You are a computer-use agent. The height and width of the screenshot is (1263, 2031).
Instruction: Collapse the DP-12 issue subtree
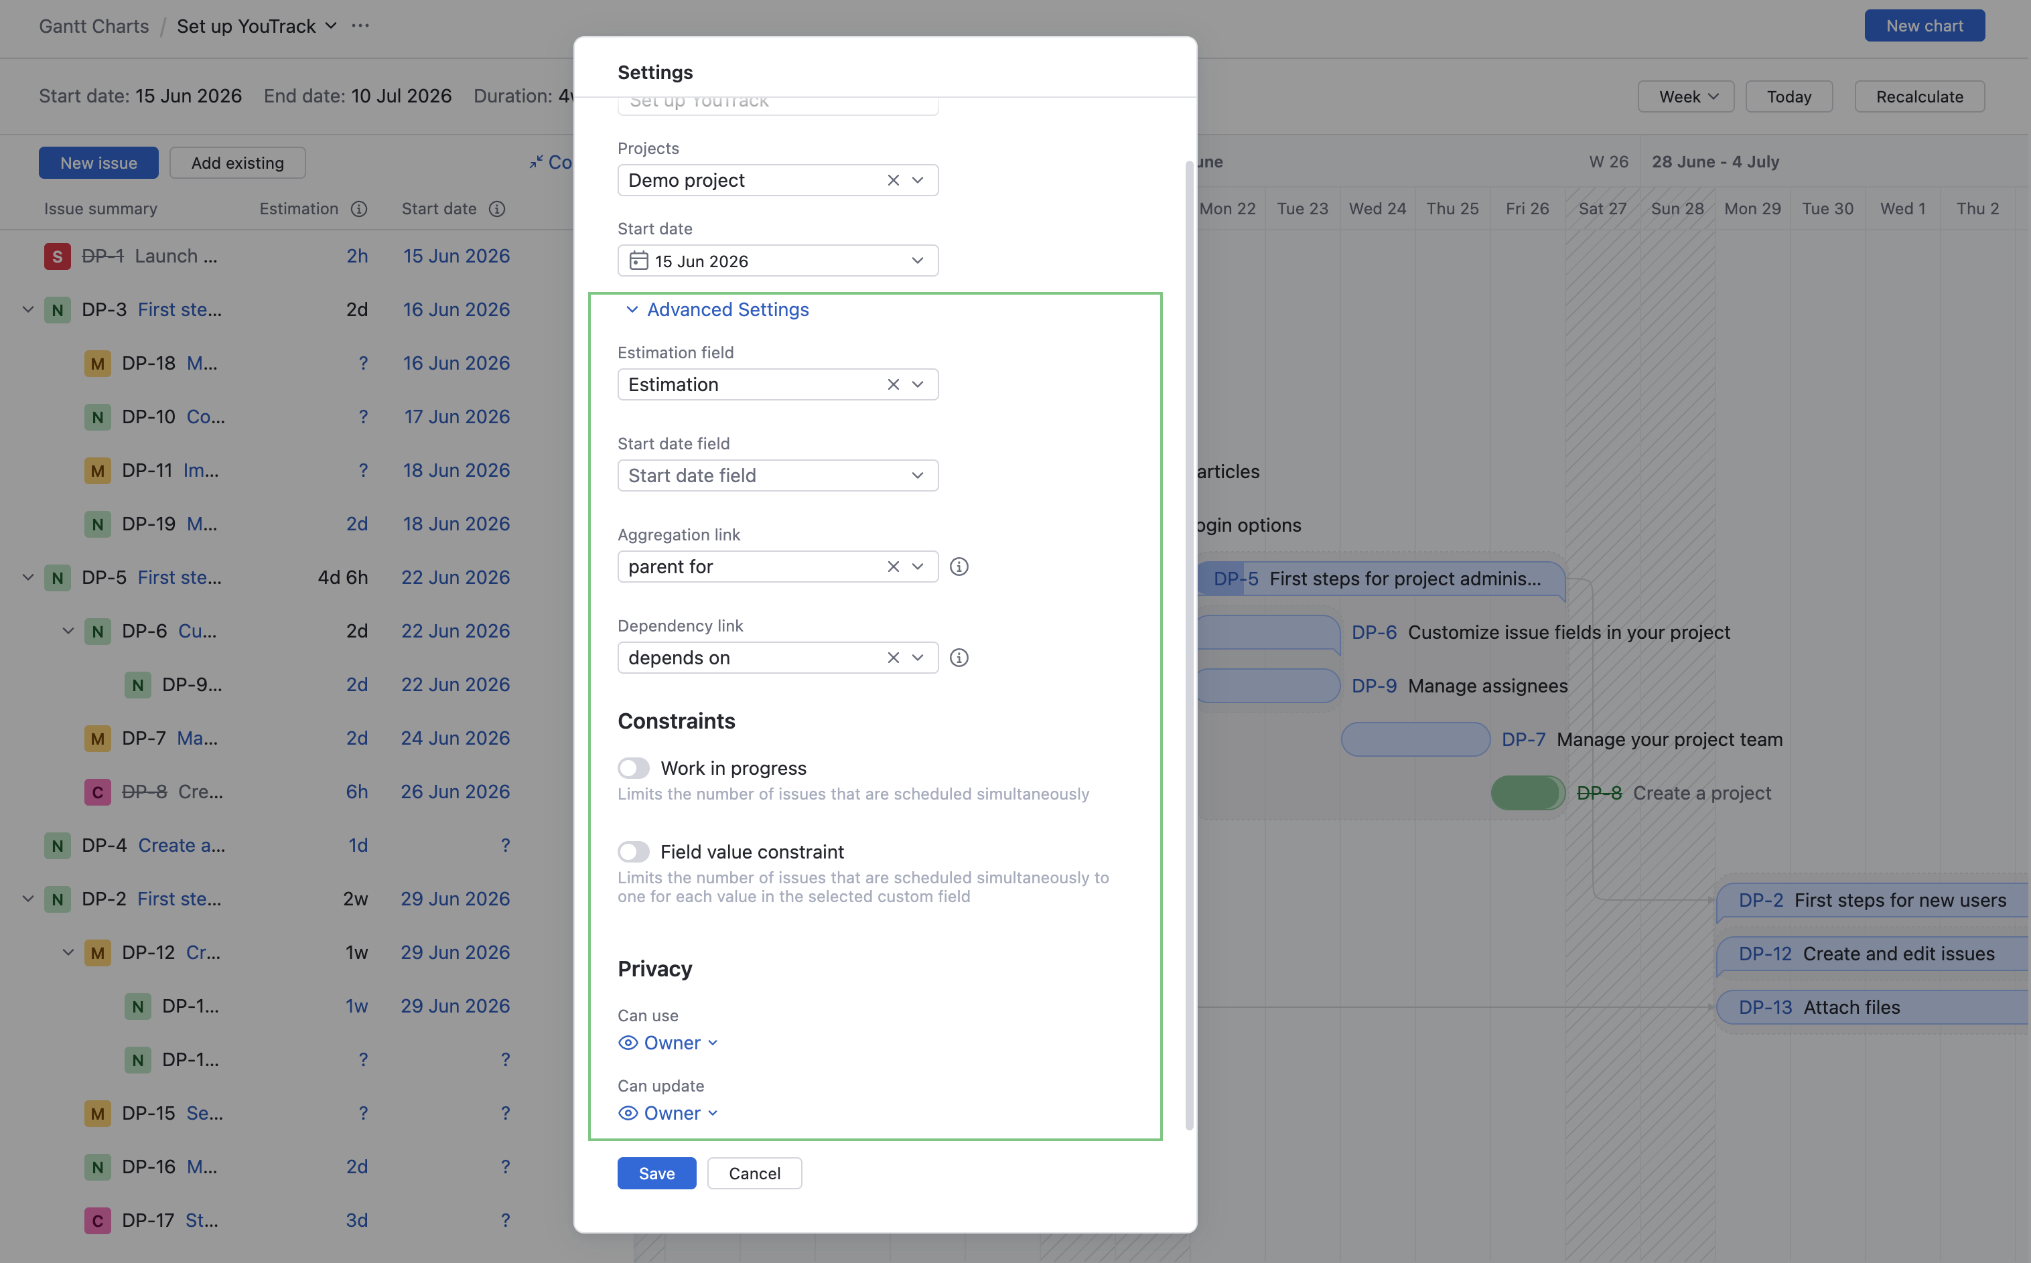click(68, 952)
